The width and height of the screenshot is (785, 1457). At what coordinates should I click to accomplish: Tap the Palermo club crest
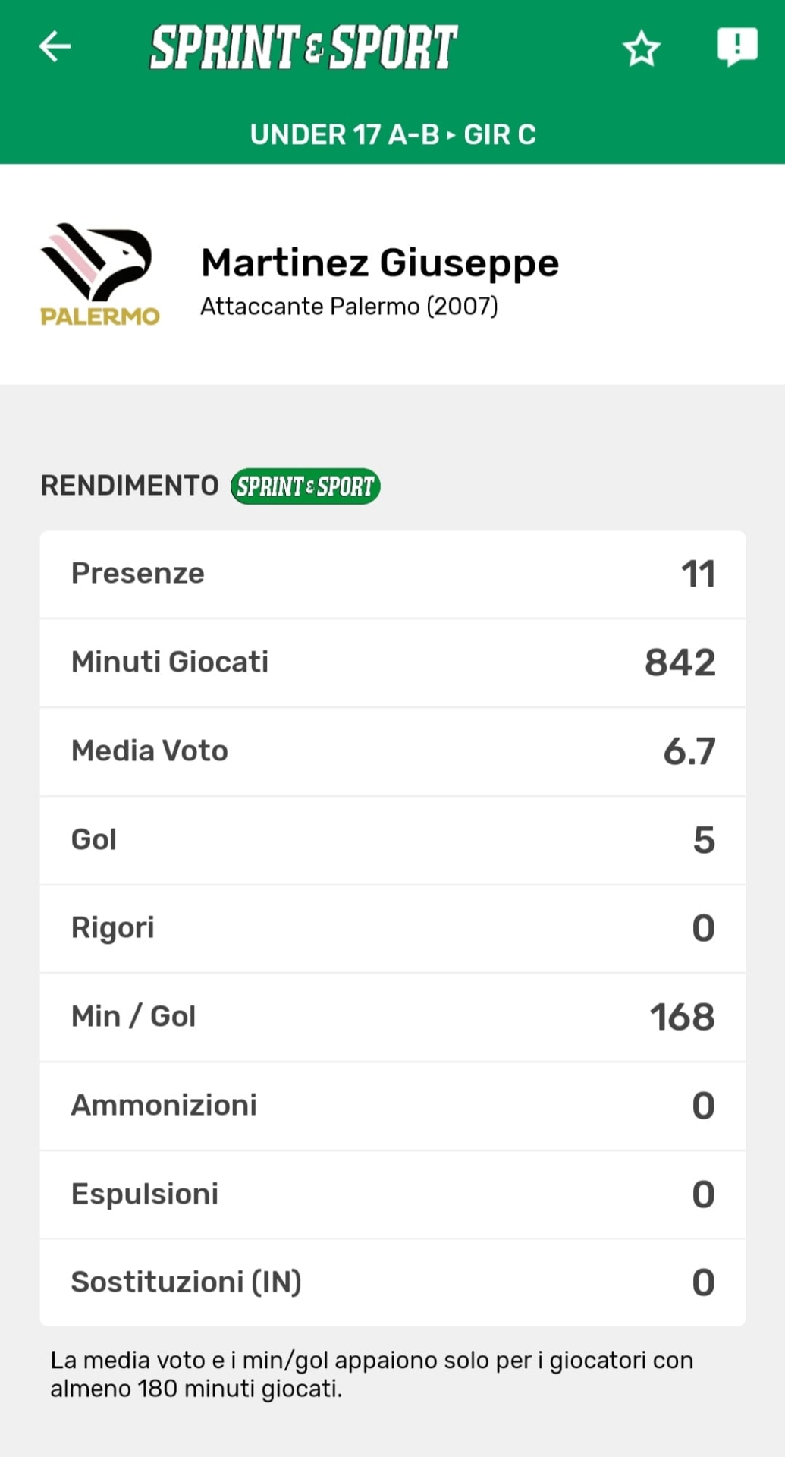99,275
